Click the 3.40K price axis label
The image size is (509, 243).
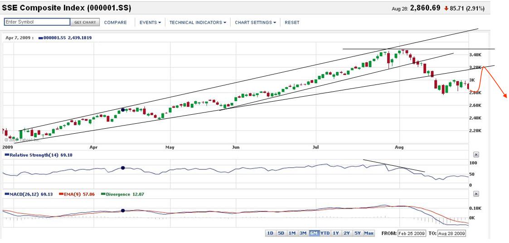(x=475, y=55)
